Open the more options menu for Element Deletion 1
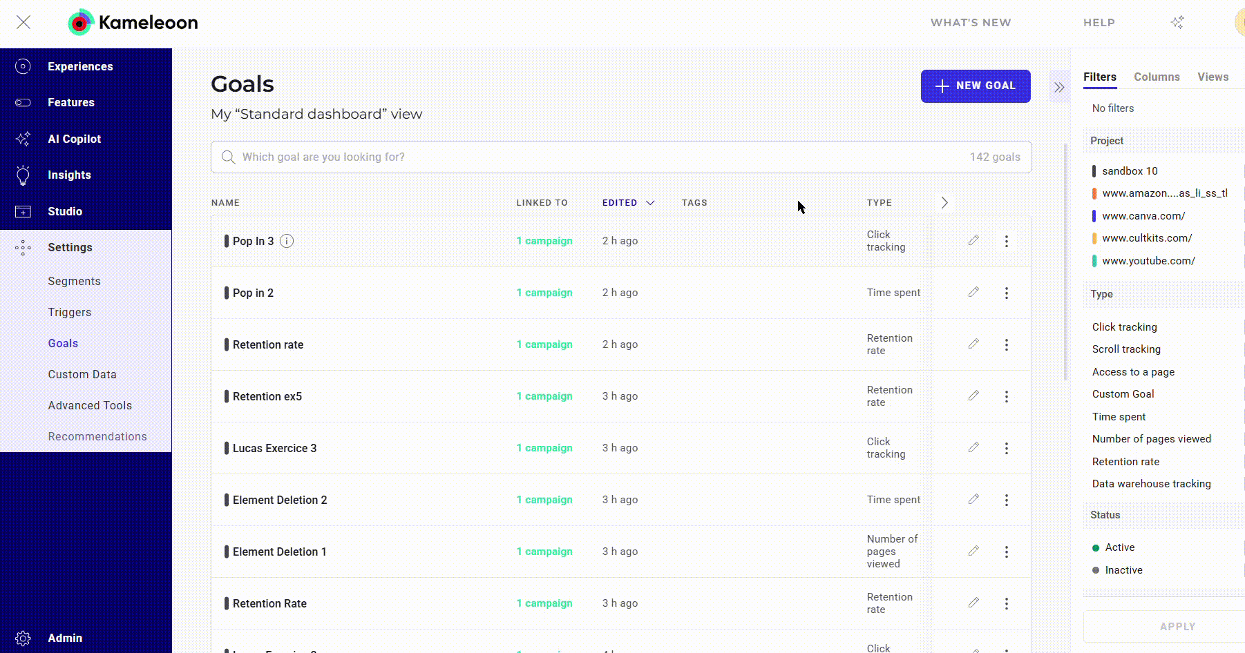Image resolution: width=1245 pixels, height=653 pixels. click(1006, 552)
